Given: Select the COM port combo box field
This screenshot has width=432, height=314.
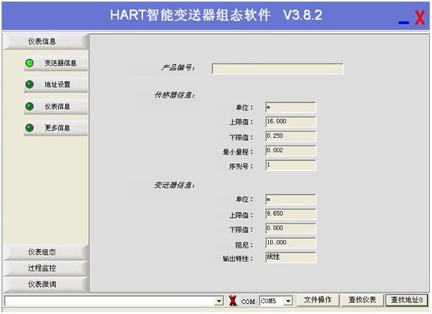Looking at the screenshot, I should (276, 301).
